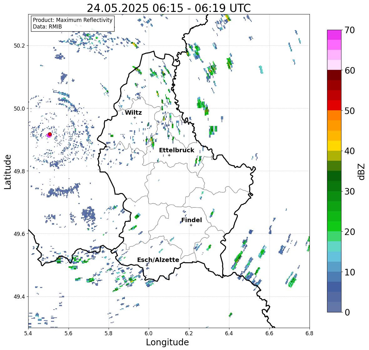This screenshot has height=350, width=369.
Task: Click 'Product: Maximum Reflectivity' text
Action: (73, 20)
